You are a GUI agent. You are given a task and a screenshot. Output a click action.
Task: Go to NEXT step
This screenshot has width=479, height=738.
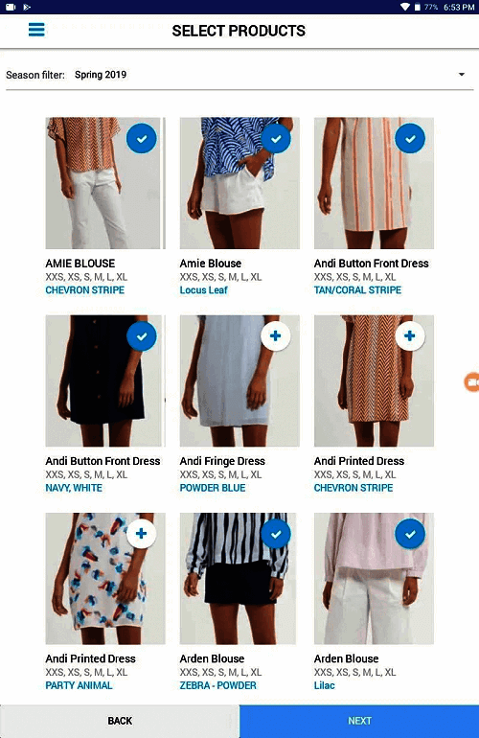359,721
